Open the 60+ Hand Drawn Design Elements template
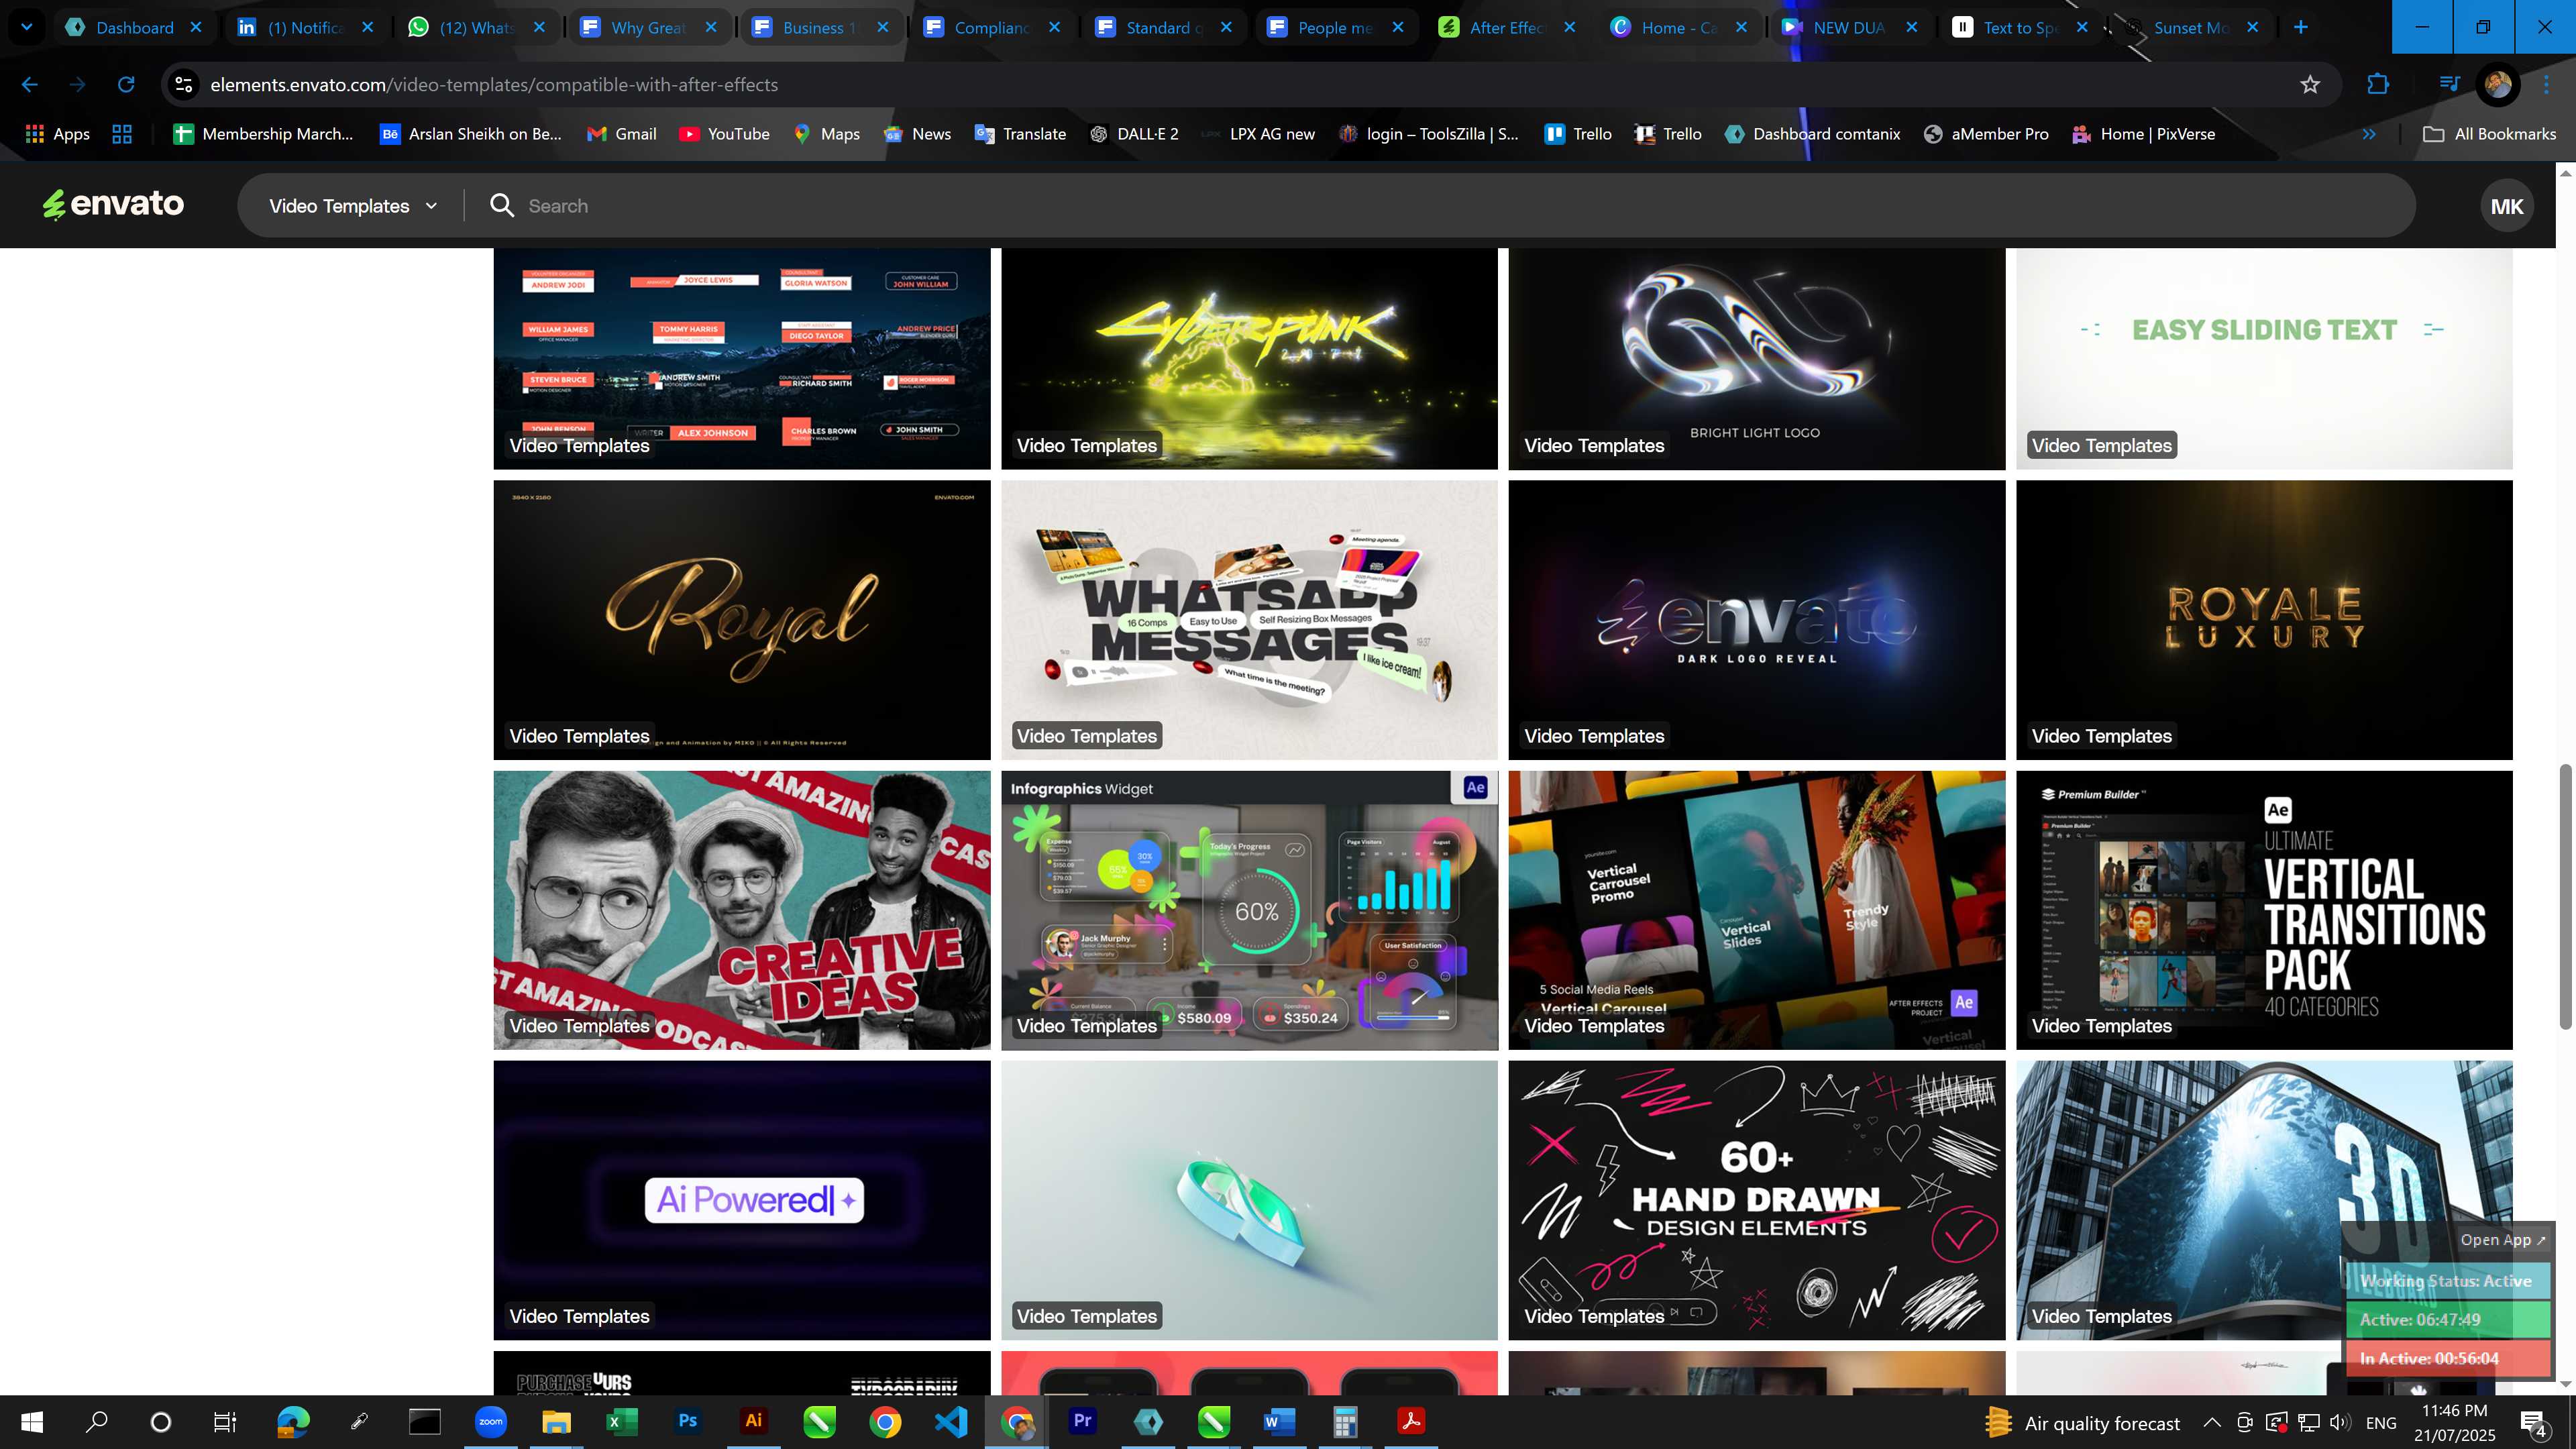Viewport: 2576px width, 1449px height. coord(1756,1199)
